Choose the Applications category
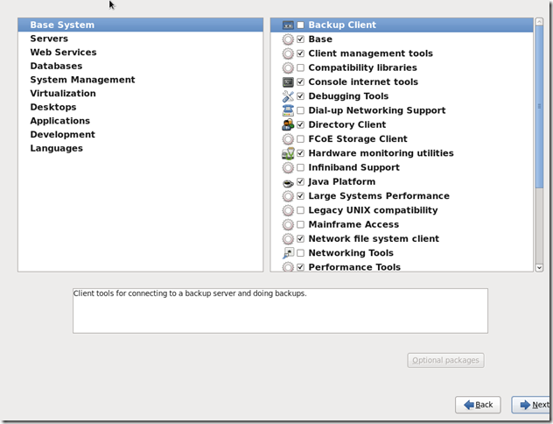Image resolution: width=553 pixels, height=424 pixels. pos(140,121)
